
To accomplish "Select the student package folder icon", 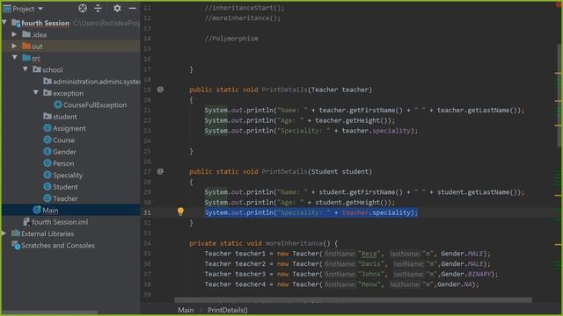I will pyautogui.click(x=48, y=116).
